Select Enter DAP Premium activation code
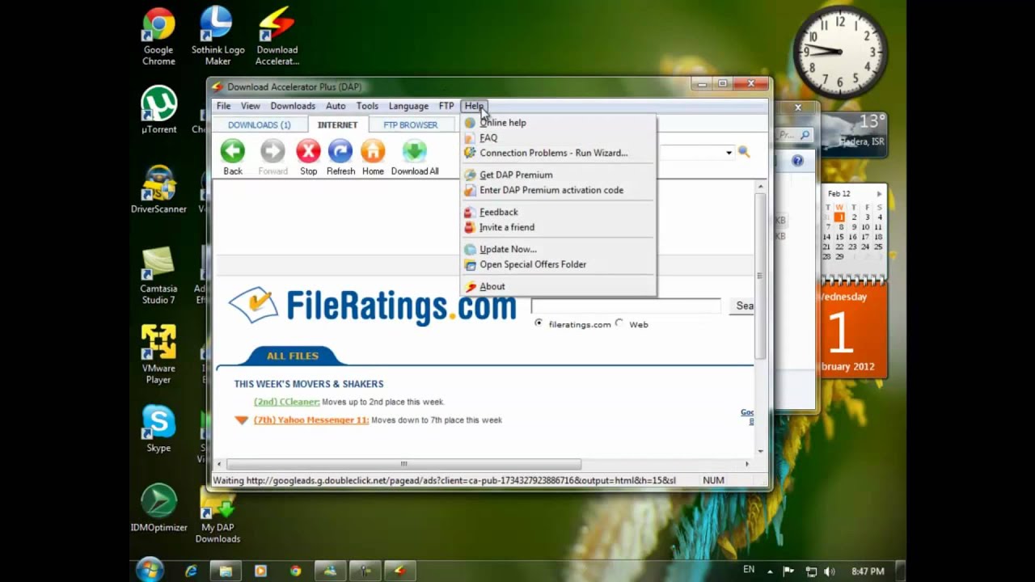Screen dimensions: 1035x582 pyautogui.click(x=558, y=190)
